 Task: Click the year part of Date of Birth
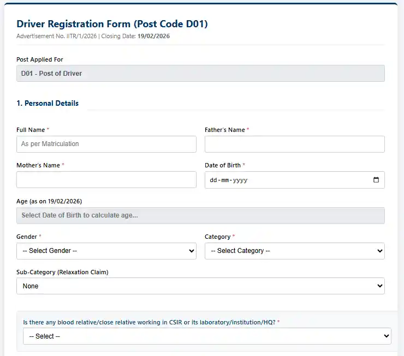(x=240, y=180)
